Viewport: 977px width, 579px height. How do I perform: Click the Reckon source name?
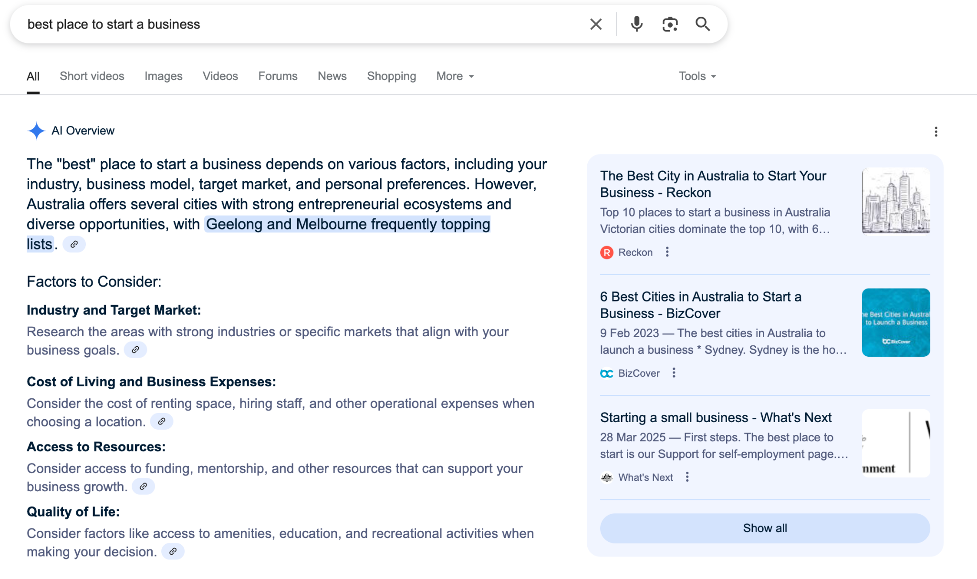[635, 252]
